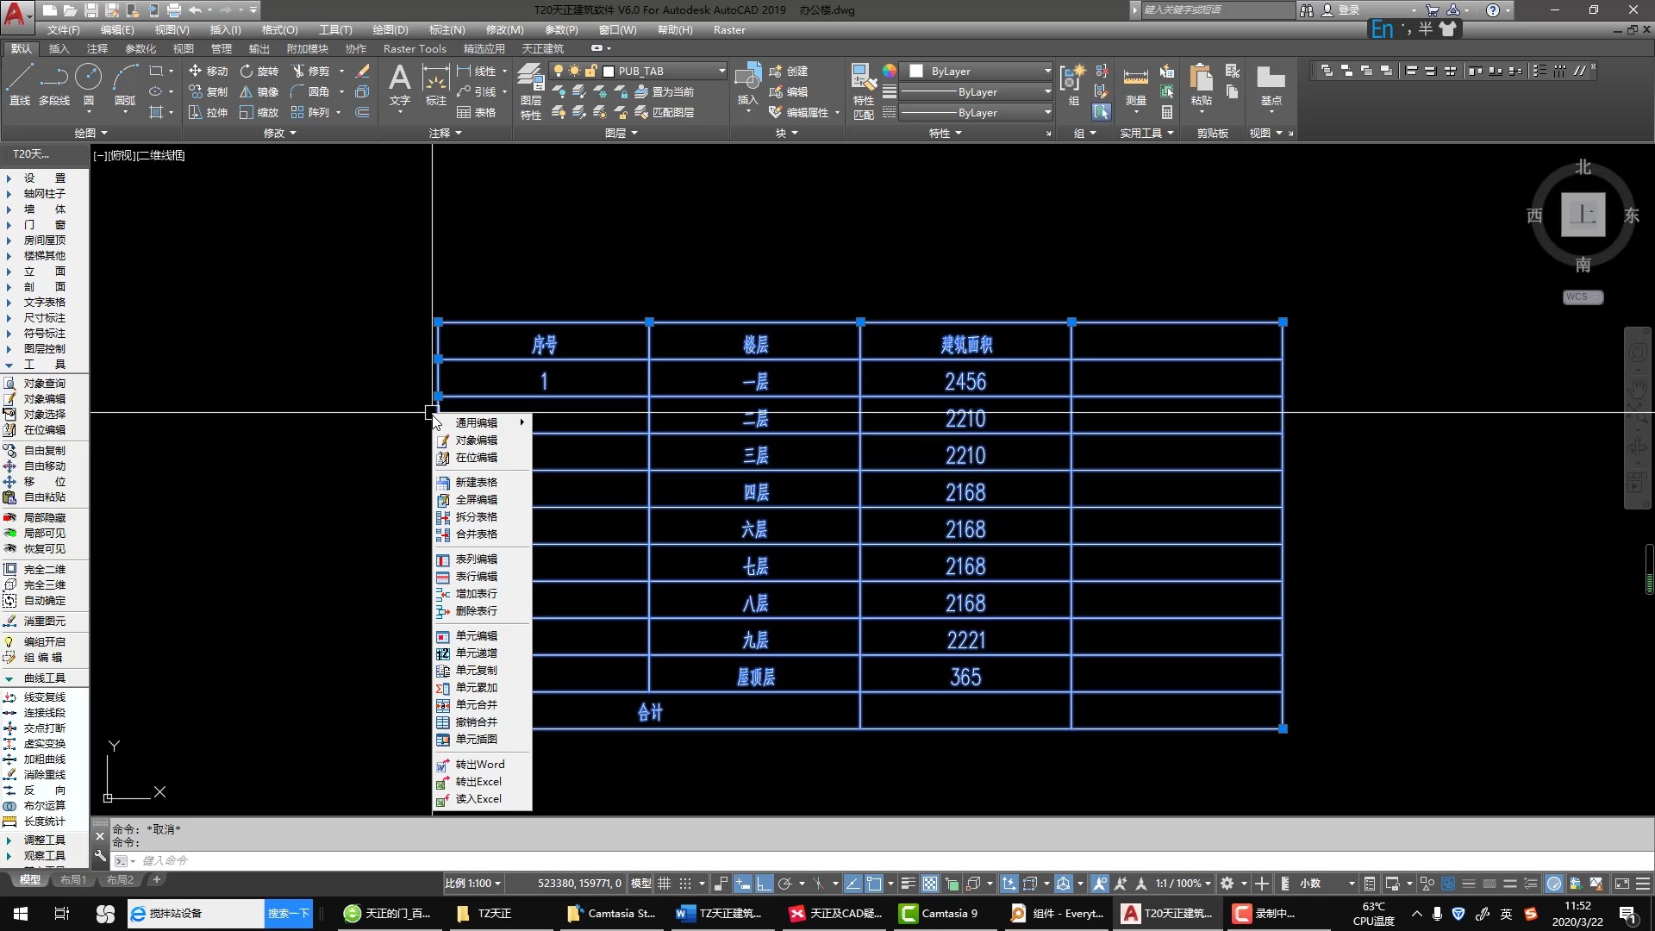Toggle the grid display in status bar
The width and height of the screenshot is (1655, 931).
coord(665,884)
